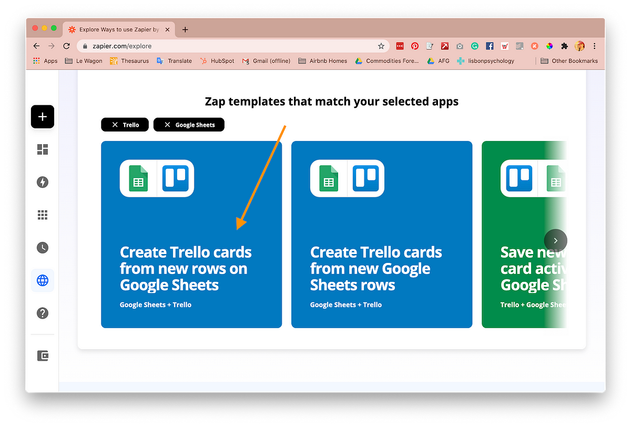631x427 pixels.
Task: Reload the page
Action: tap(66, 46)
